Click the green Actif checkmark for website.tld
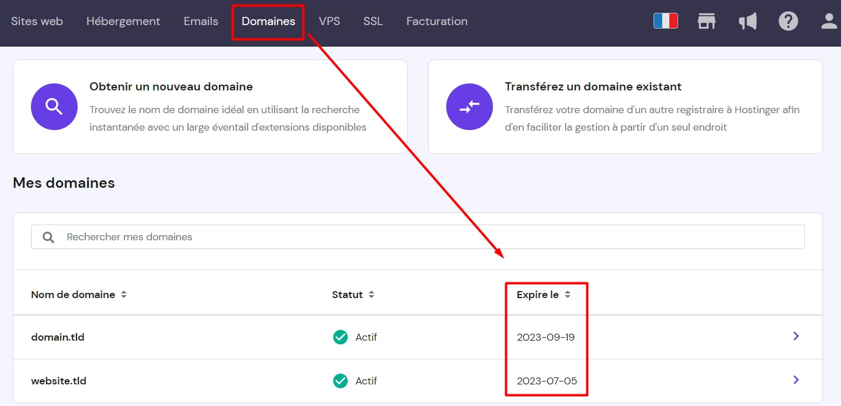The width and height of the screenshot is (841, 406). [x=340, y=381]
